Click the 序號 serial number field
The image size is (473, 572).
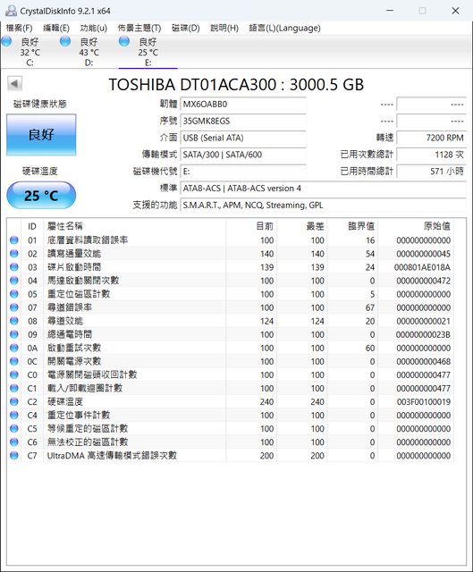coord(243,122)
